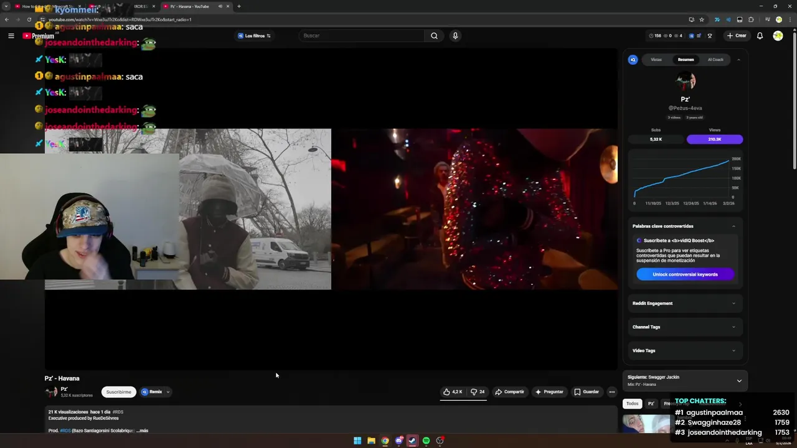Open File Explorer from taskbar

[371, 441]
